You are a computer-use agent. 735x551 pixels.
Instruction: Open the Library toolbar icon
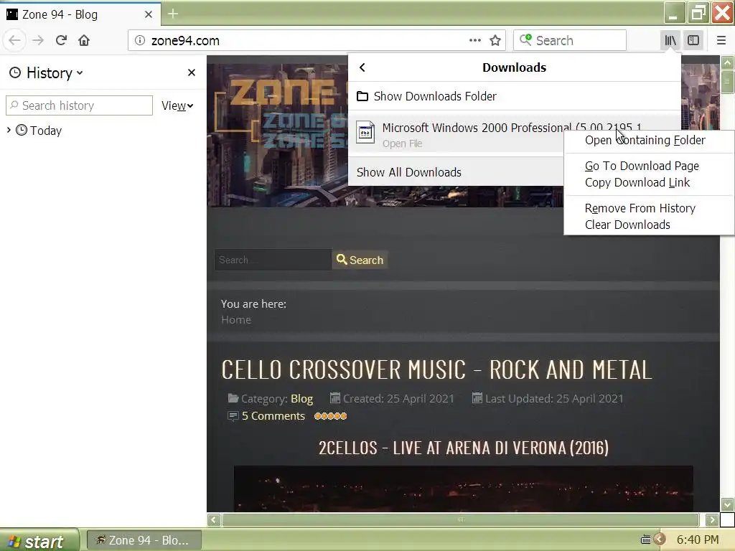(x=670, y=40)
